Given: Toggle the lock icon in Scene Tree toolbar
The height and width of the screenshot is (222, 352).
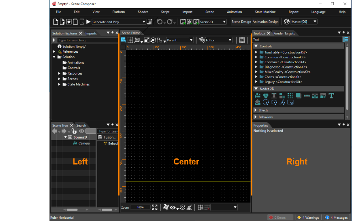Looking at the screenshot, I should [74, 131].
